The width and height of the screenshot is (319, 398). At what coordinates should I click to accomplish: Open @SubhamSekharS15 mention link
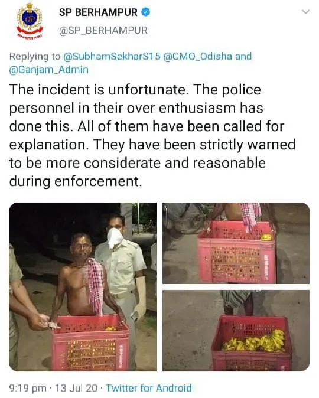point(112,56)
